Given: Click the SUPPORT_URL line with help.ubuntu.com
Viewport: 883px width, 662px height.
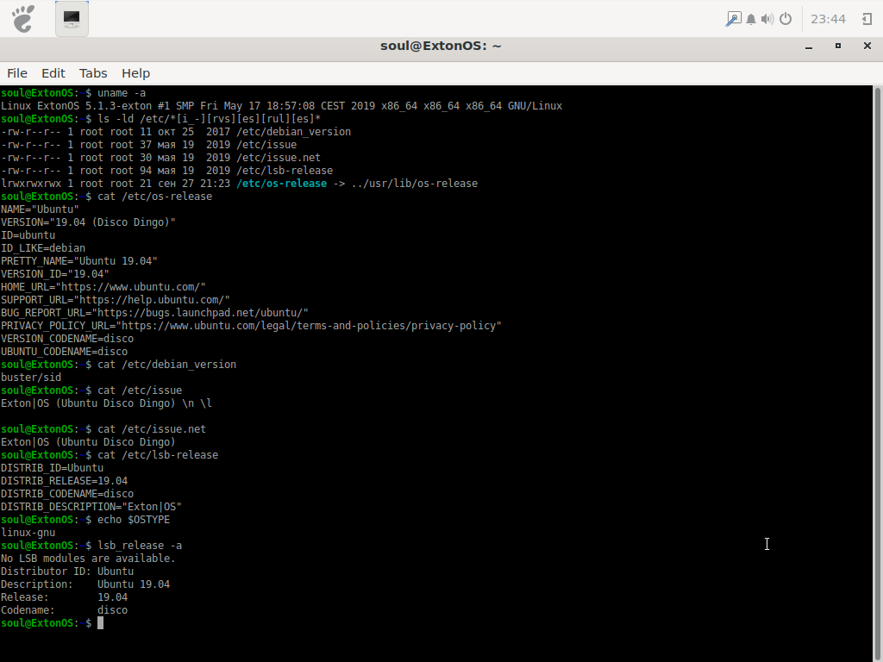Looking at the screenshot, I should [x=116, y=300].
